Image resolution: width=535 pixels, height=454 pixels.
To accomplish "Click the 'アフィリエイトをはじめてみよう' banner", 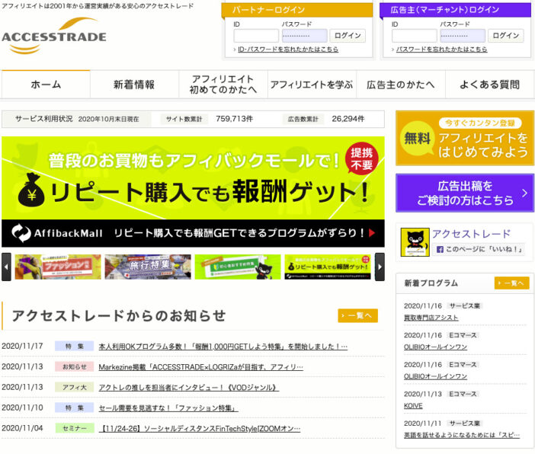I will (465, 138).
